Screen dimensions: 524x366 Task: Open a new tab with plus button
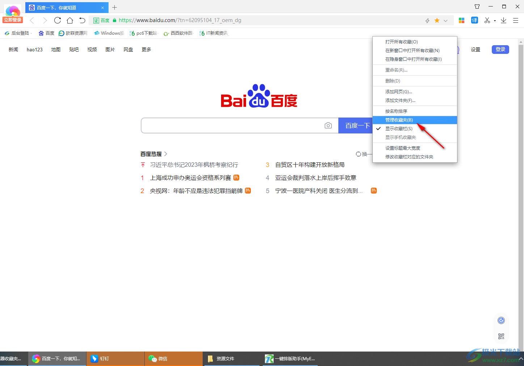[115, 7]
